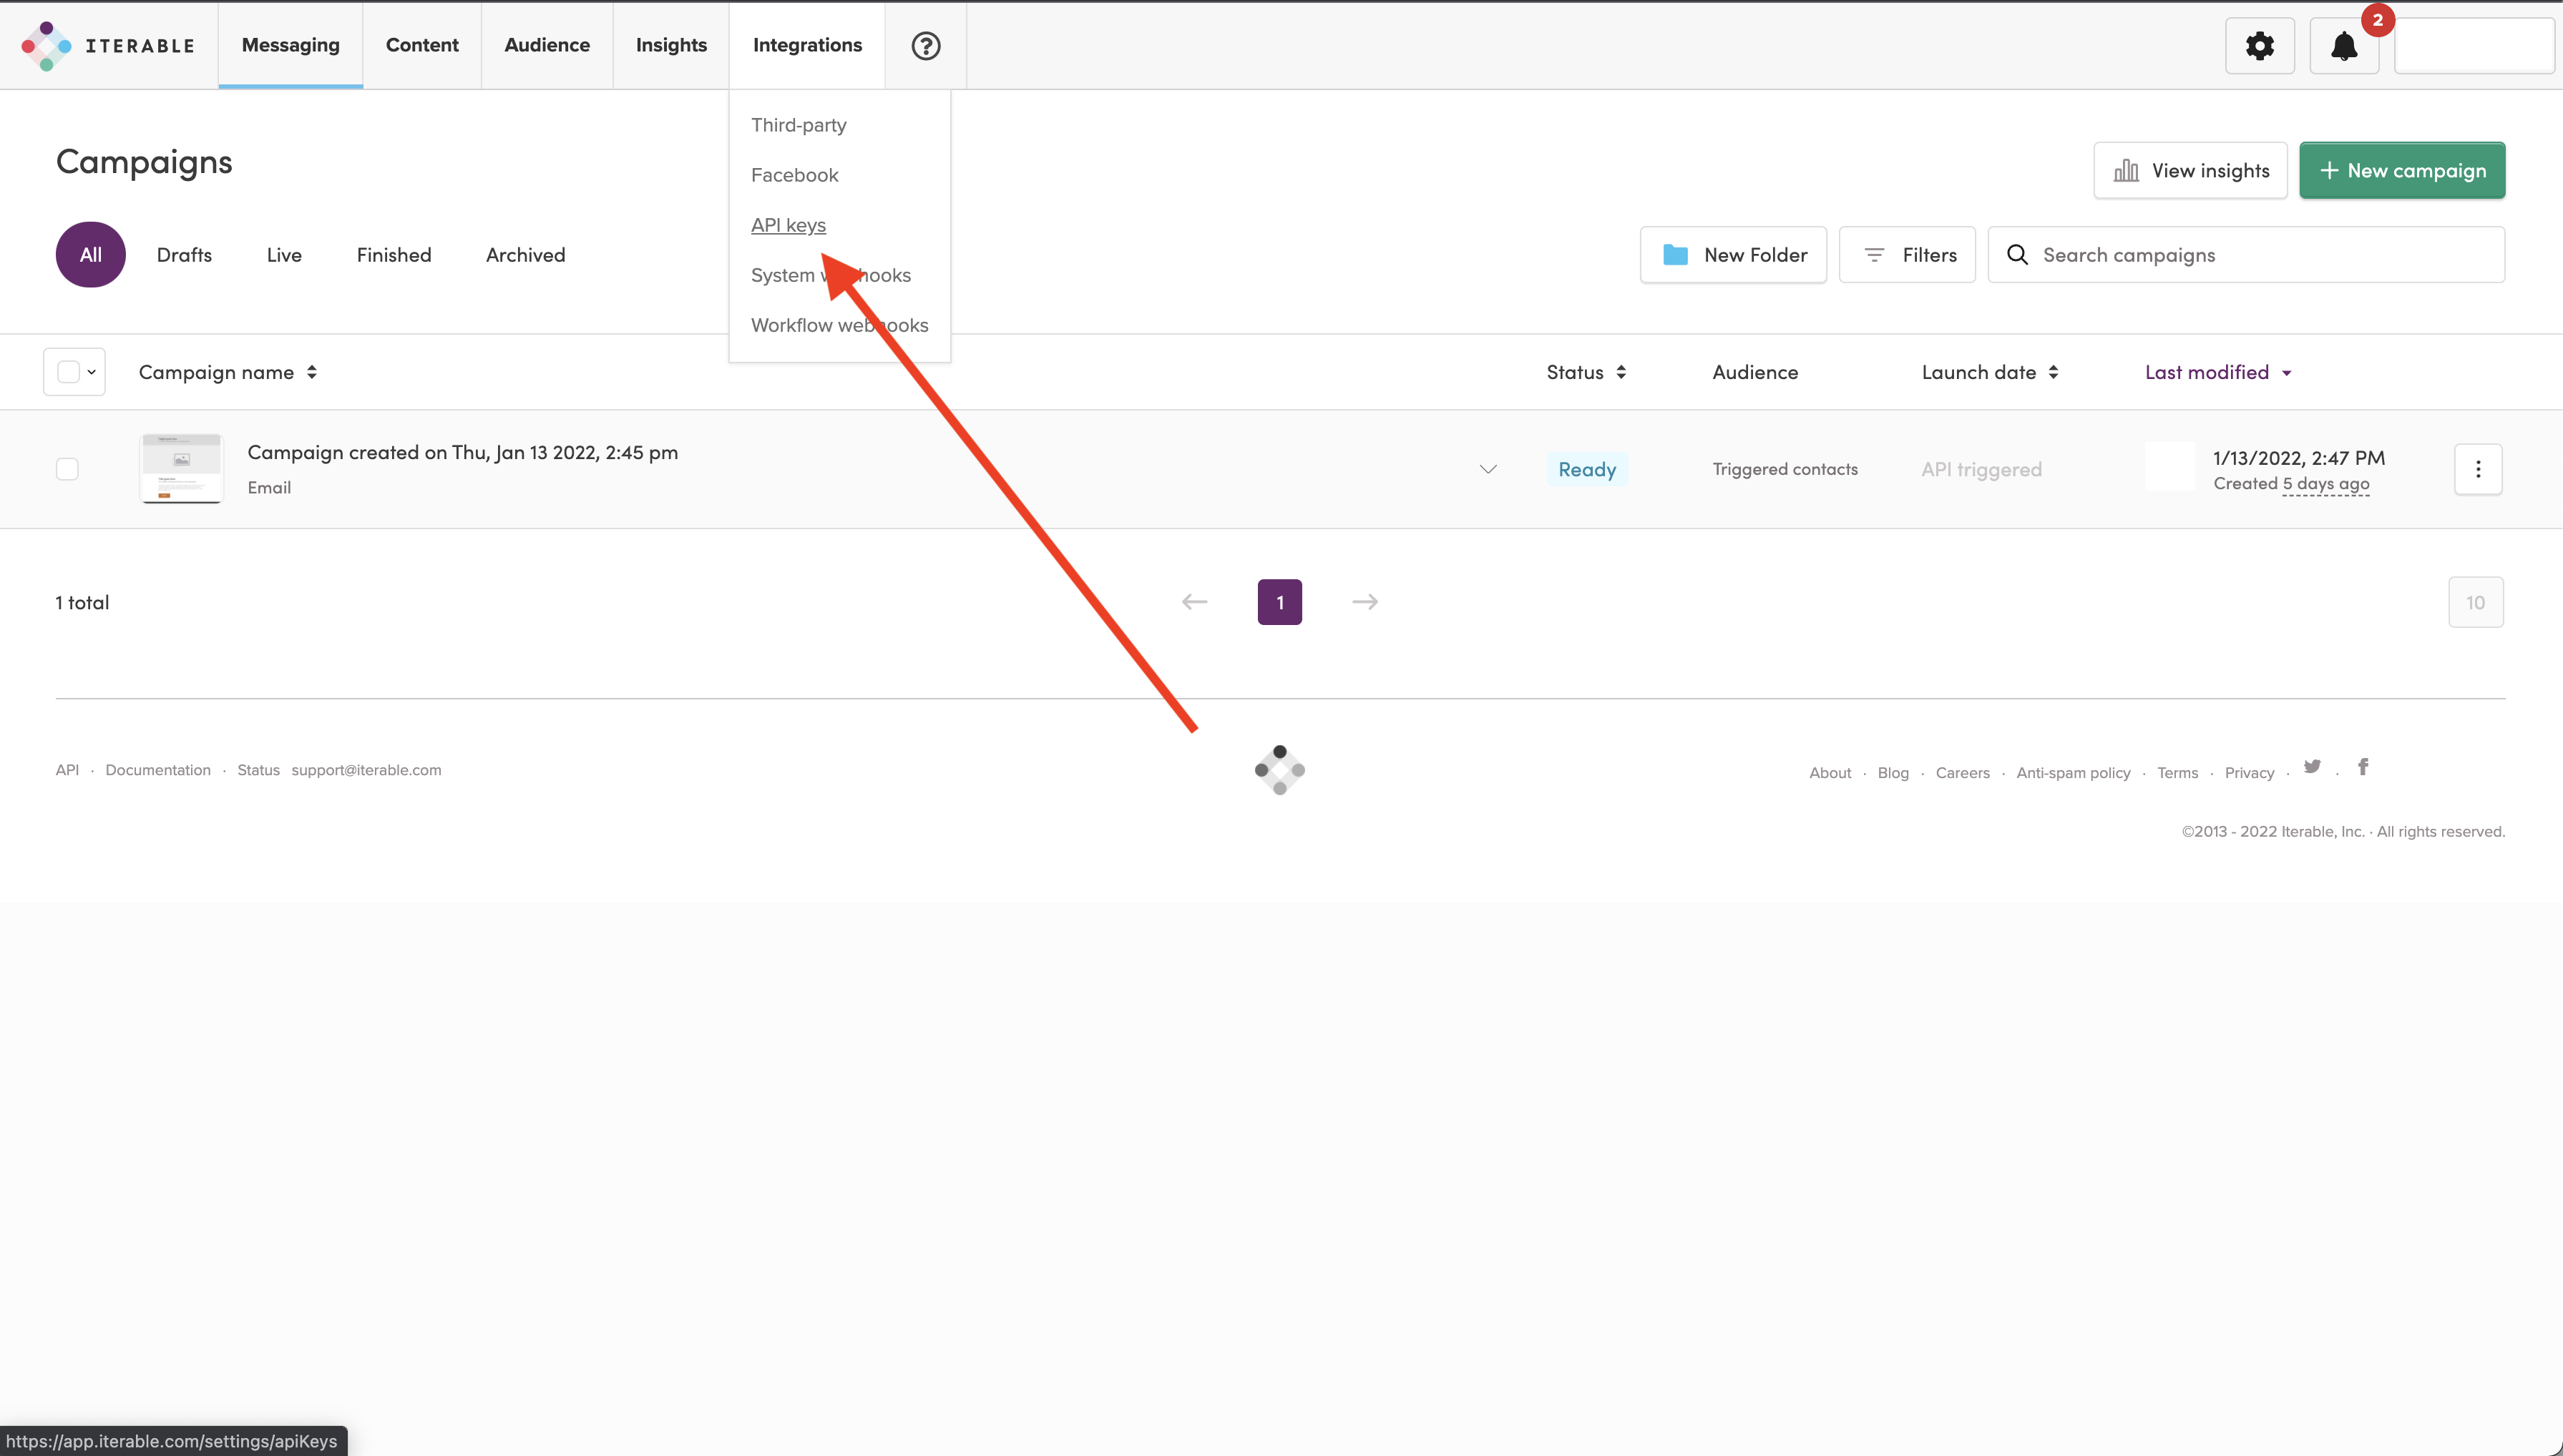Go to the next page arrow
This screenshot has height=1456, width=2563.
(1365, 602)
